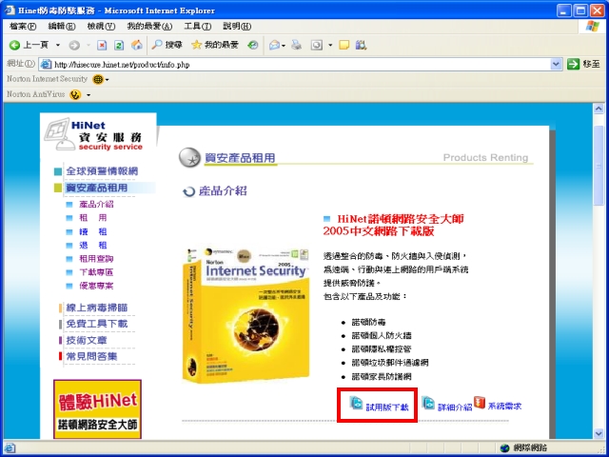Viewport: 609px width, 457px height.
Task: Open the 免費工具下載 sidebar link
Action: 97,324
